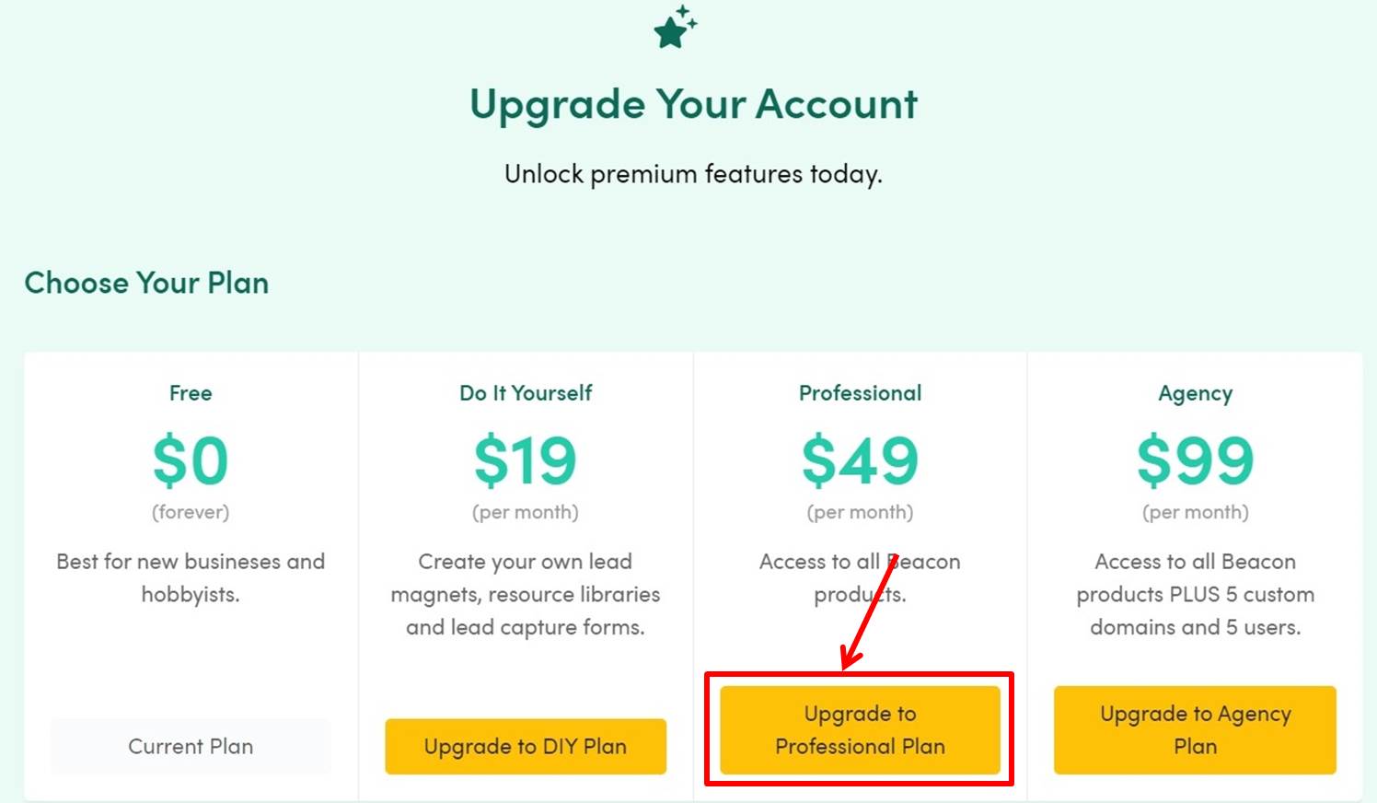Click the $49 price figure

(x=860, y=460)
